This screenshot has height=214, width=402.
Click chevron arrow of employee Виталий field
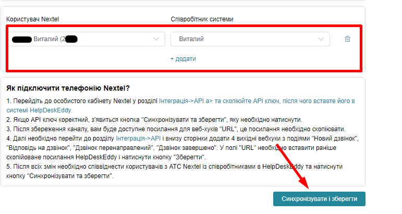point(321,39)
